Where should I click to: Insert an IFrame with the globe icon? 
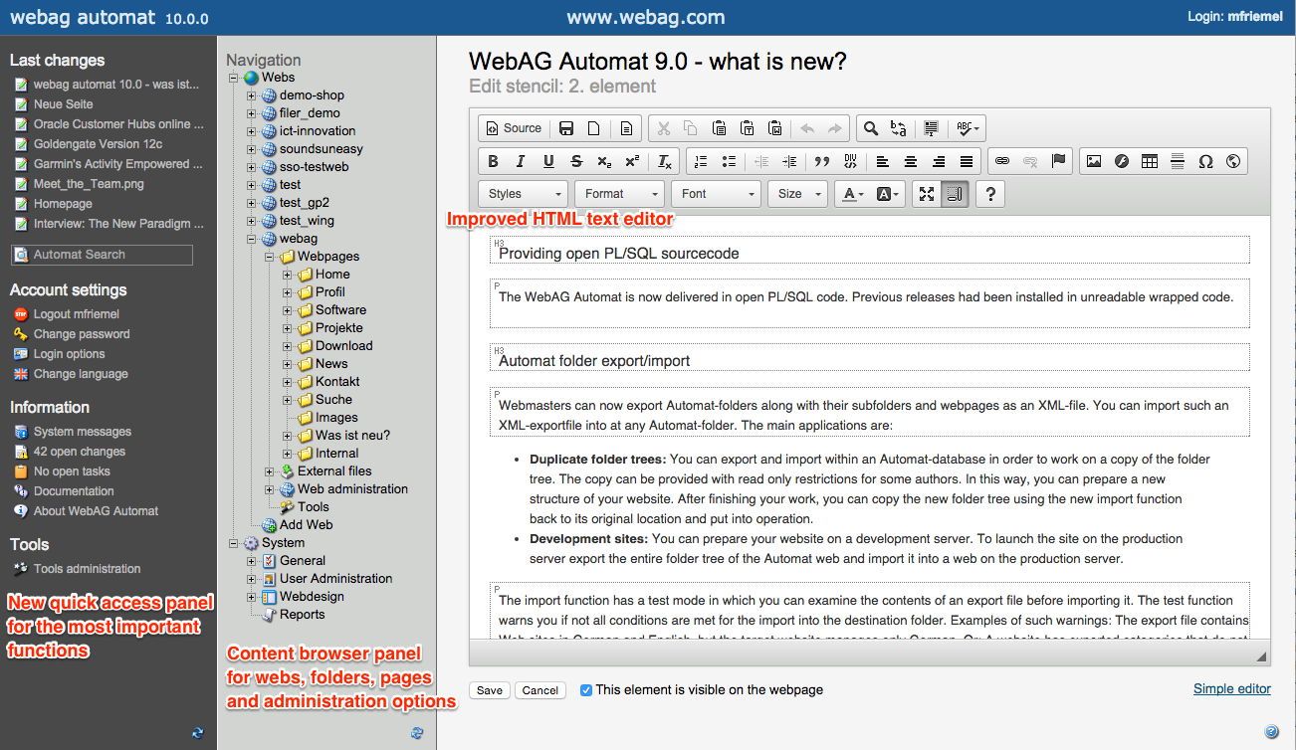pyautogui.click(x=1233, y=161)
